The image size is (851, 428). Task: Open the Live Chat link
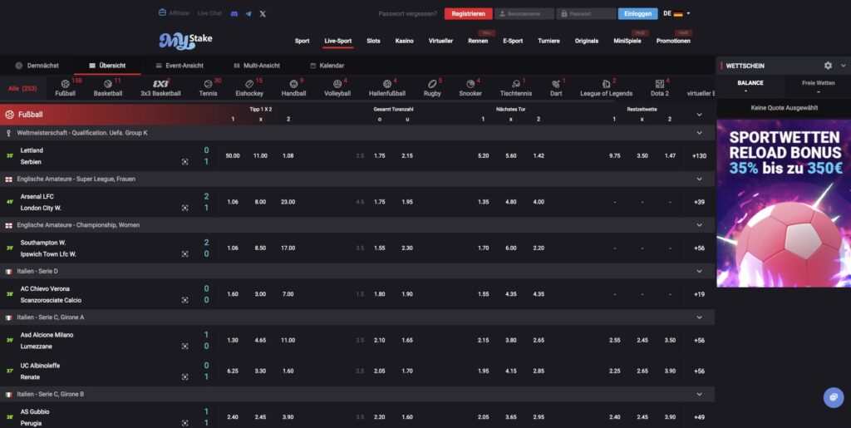pos(209,13)
